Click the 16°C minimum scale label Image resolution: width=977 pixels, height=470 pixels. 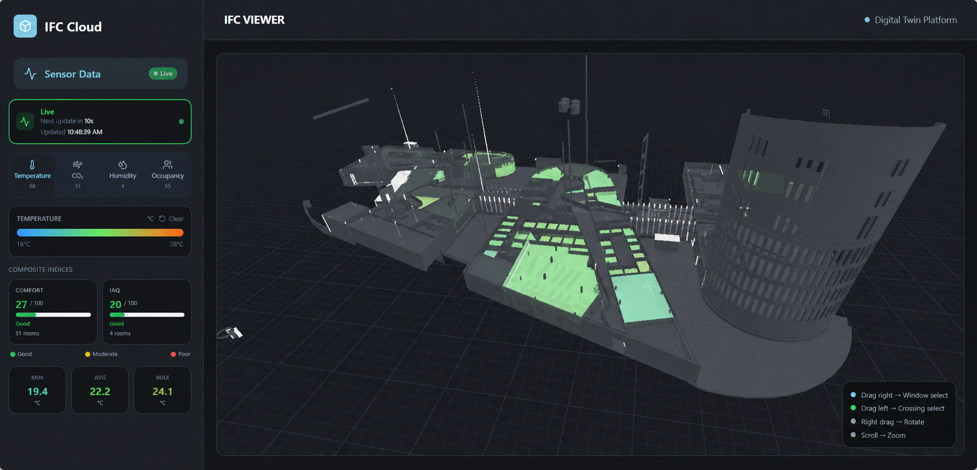24,245
